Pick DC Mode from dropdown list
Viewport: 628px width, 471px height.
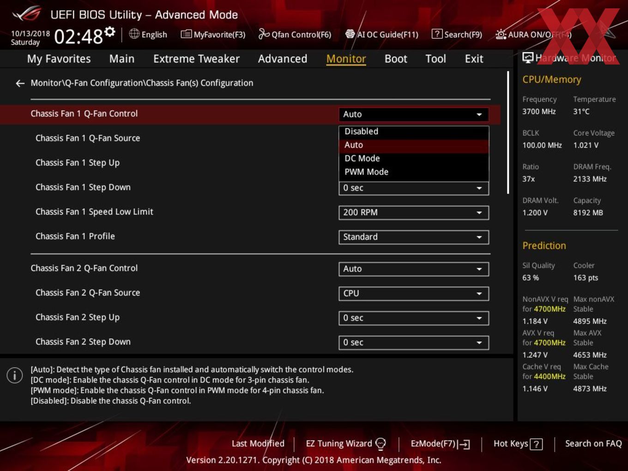click(x=414, y=158)
